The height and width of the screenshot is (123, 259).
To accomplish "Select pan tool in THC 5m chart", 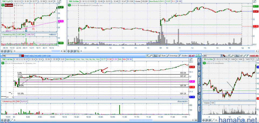I will click(x=69, y=51).
